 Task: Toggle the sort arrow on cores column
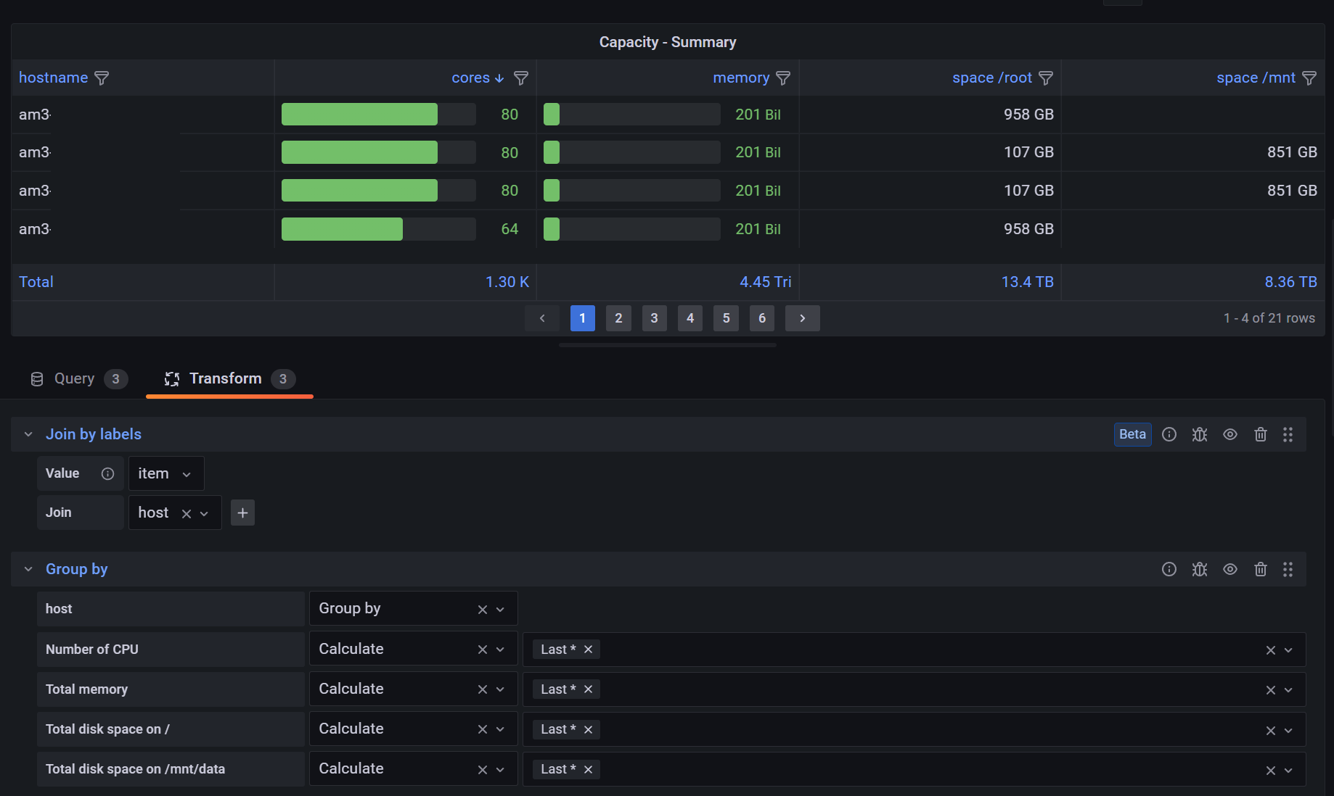[x=499, y=78]
